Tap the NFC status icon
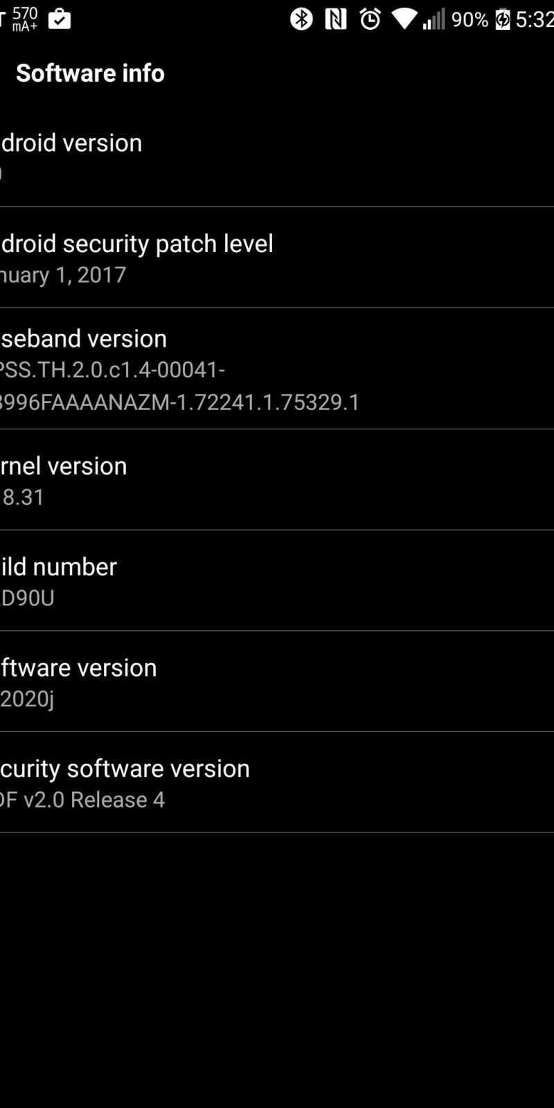 [336, 19]
